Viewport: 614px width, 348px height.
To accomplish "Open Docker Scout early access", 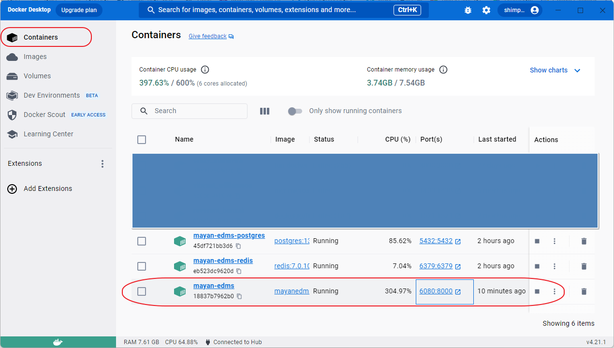I will click(x=58, y=115).
